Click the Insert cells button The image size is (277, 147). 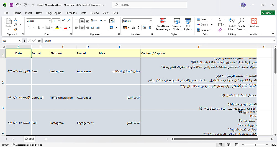click(x=202, y=19)
